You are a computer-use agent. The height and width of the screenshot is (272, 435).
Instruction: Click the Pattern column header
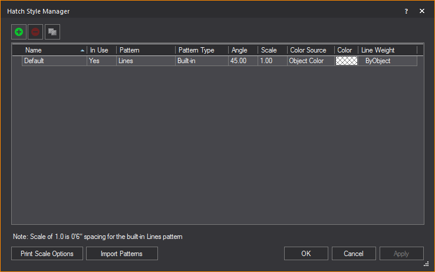click(145, 50)
